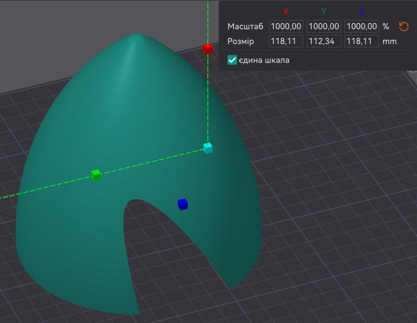Viewport: 417px width, 323px height.
Task: Grab the red scale handle cube
Action: 208,48
